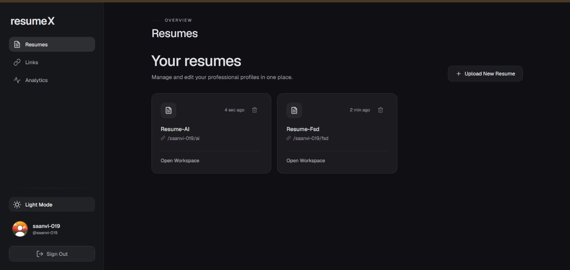Image resolution: width=570 pixels, height=270 pixels.
Task: Go to the Resumes section
Action: [52, 45]
